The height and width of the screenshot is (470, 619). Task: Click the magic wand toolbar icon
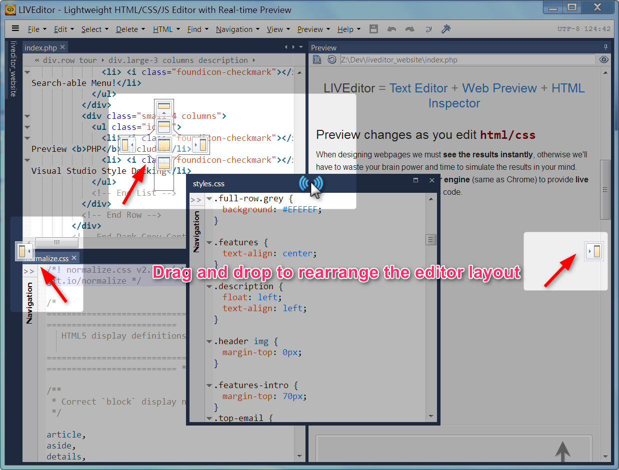446,29
